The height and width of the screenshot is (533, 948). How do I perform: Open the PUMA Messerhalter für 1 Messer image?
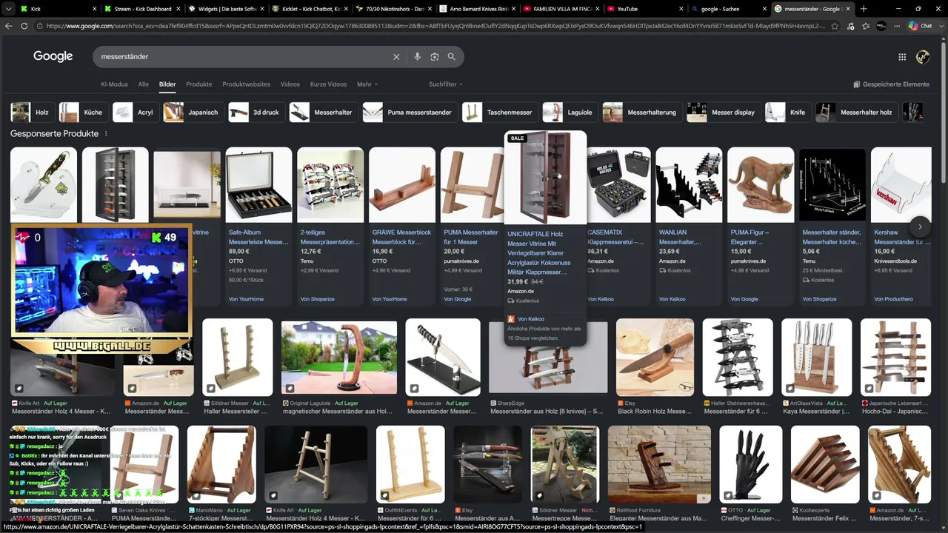click(x=472, y=185)
